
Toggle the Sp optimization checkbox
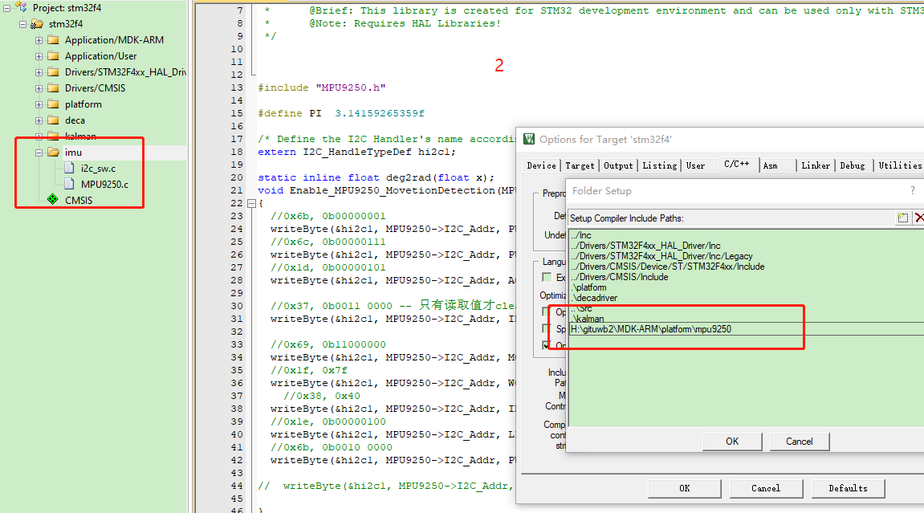[x=546, y=328]
